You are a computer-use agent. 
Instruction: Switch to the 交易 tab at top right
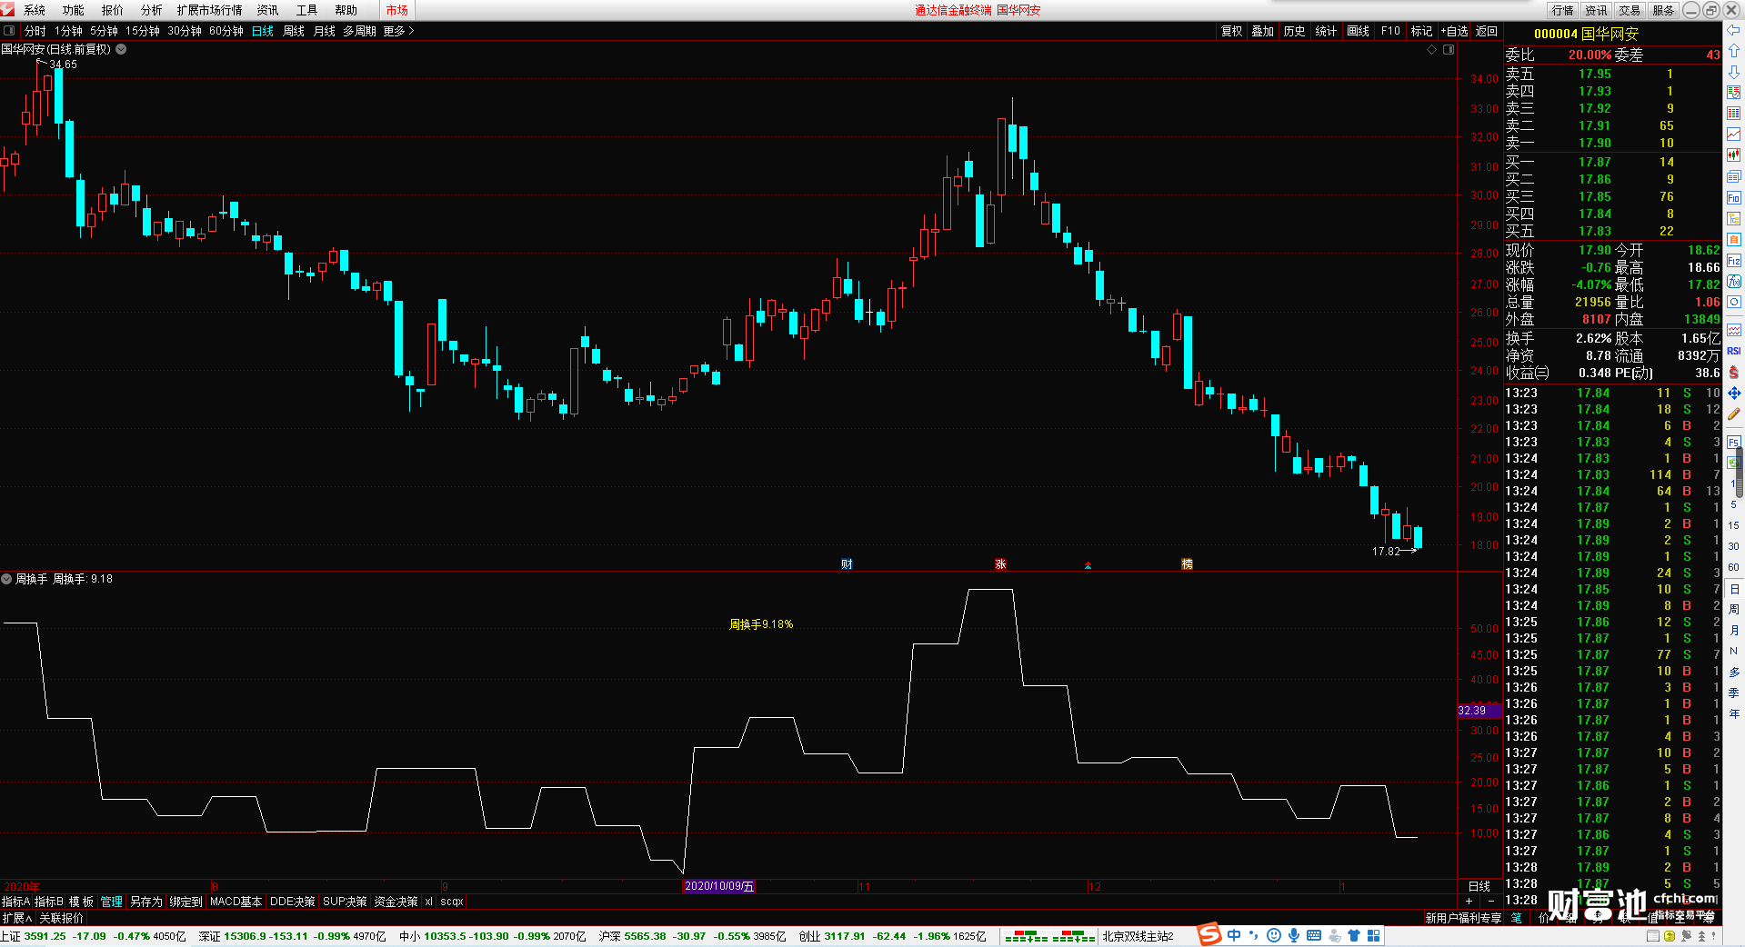pos(1630,10)
